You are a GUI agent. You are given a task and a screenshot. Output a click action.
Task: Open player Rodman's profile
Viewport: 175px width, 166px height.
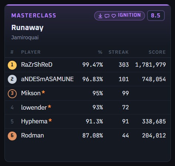(x=33, y=135)
